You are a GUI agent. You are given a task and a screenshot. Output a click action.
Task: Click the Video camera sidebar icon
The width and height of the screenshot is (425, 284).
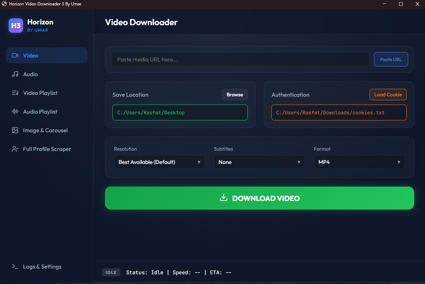[x=15, y=55]
